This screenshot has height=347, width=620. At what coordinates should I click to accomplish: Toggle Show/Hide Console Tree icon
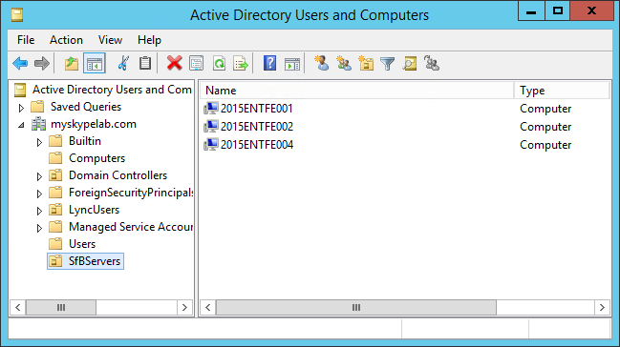point(95,63)
